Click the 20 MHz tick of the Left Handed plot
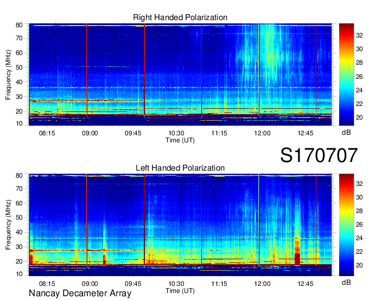The width and height of the screenshot is (369, 300). [19, 261]
